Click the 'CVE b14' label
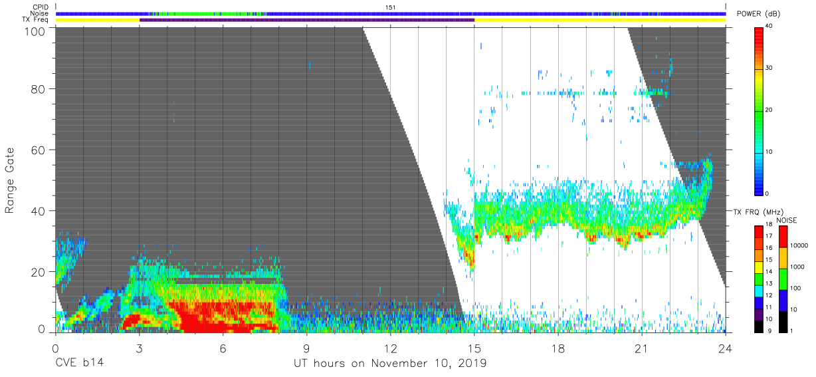The height and width of the screenshot is (377, 816). (79, 363)
